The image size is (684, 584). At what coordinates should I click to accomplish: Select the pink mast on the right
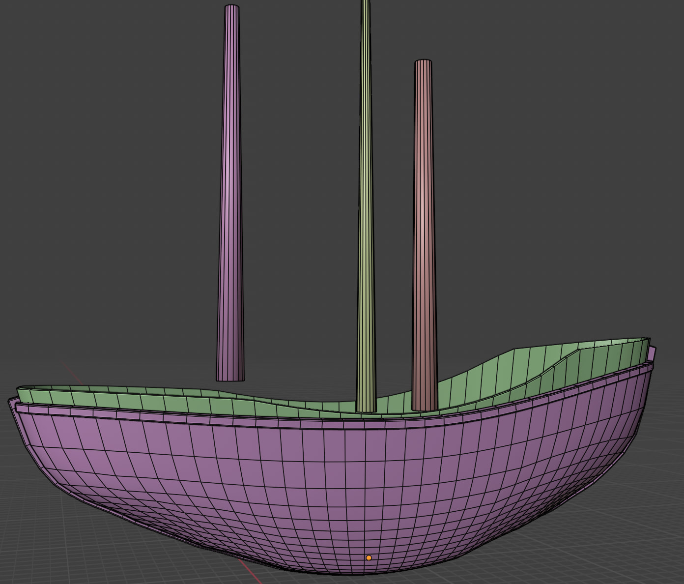point(424,221)
